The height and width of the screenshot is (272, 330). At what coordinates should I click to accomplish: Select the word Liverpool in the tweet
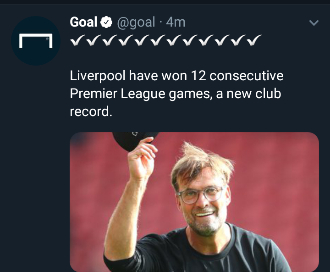(98, 76)
